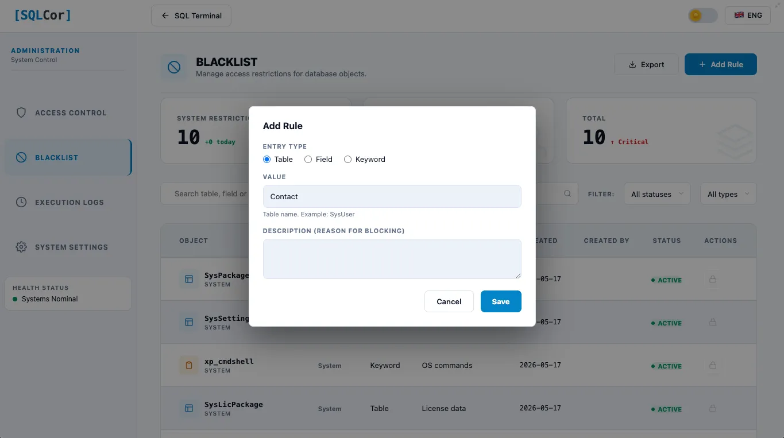The image size is (784, 438).
Task: Click the Systems Nominal health status
Action: (49, 299)
